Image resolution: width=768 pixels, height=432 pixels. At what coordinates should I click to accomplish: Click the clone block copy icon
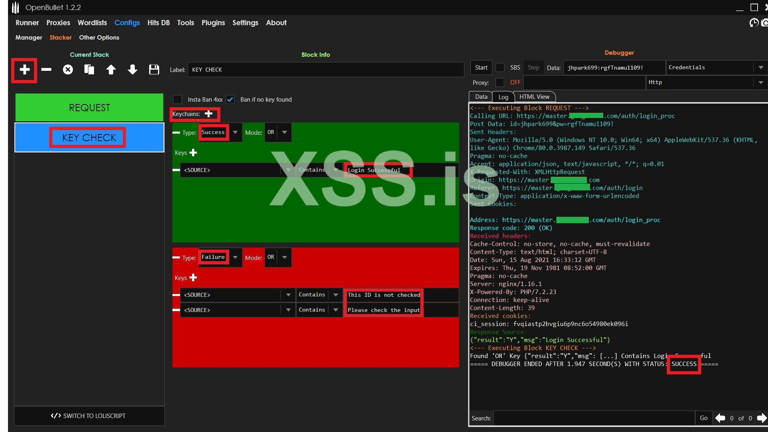pos(89,70)
